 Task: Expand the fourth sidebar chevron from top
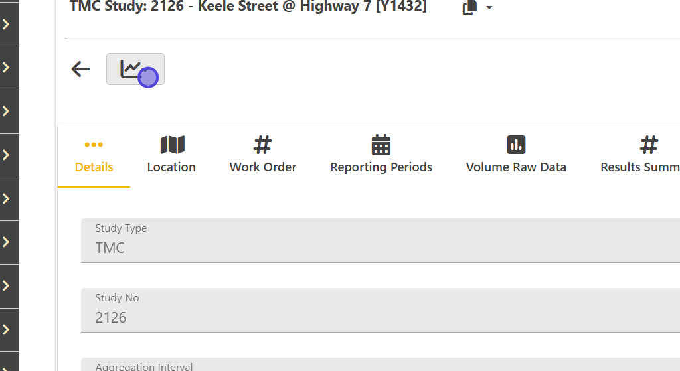(6, 155)
